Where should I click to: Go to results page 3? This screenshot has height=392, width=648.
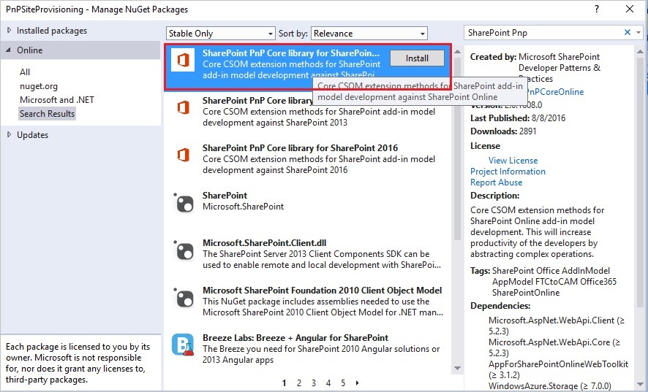click(314, 383)
